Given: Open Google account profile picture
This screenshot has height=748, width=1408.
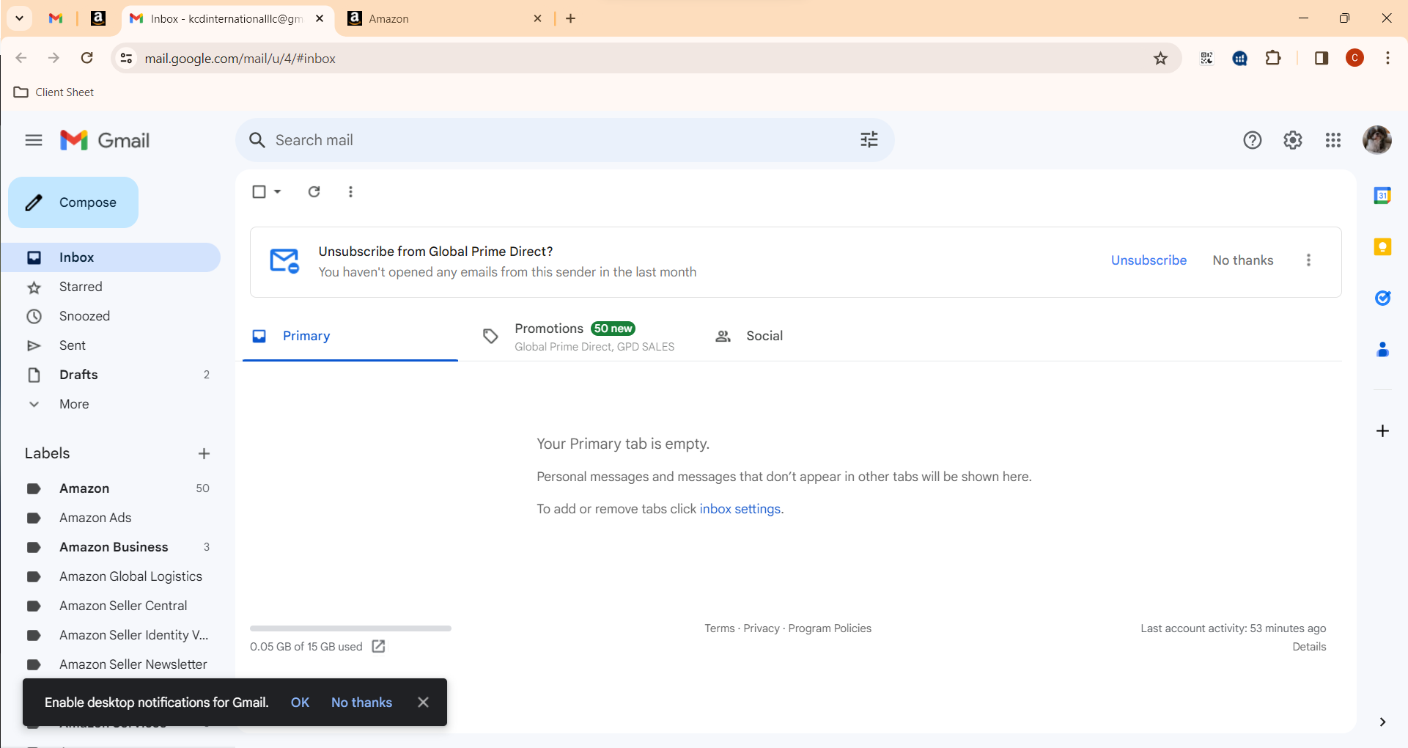Looking at the screenshot, I should tap(1377, 140).
